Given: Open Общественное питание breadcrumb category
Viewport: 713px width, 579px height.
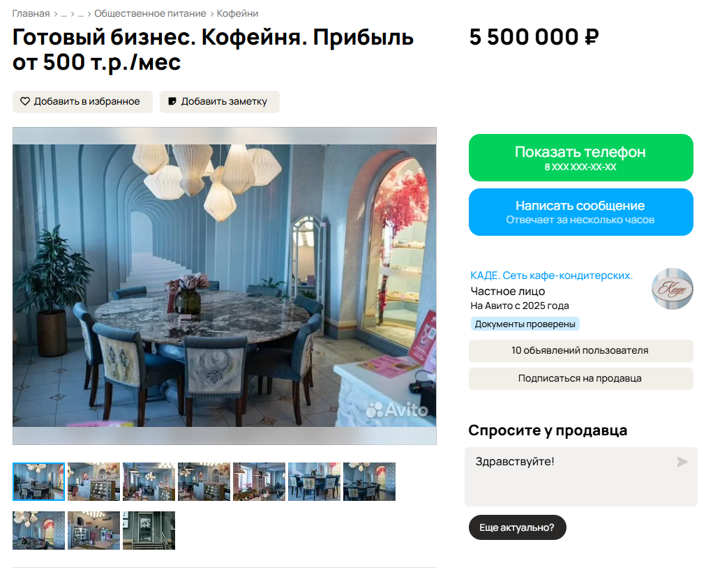Looking at the screenshot, I should (150, 14).
